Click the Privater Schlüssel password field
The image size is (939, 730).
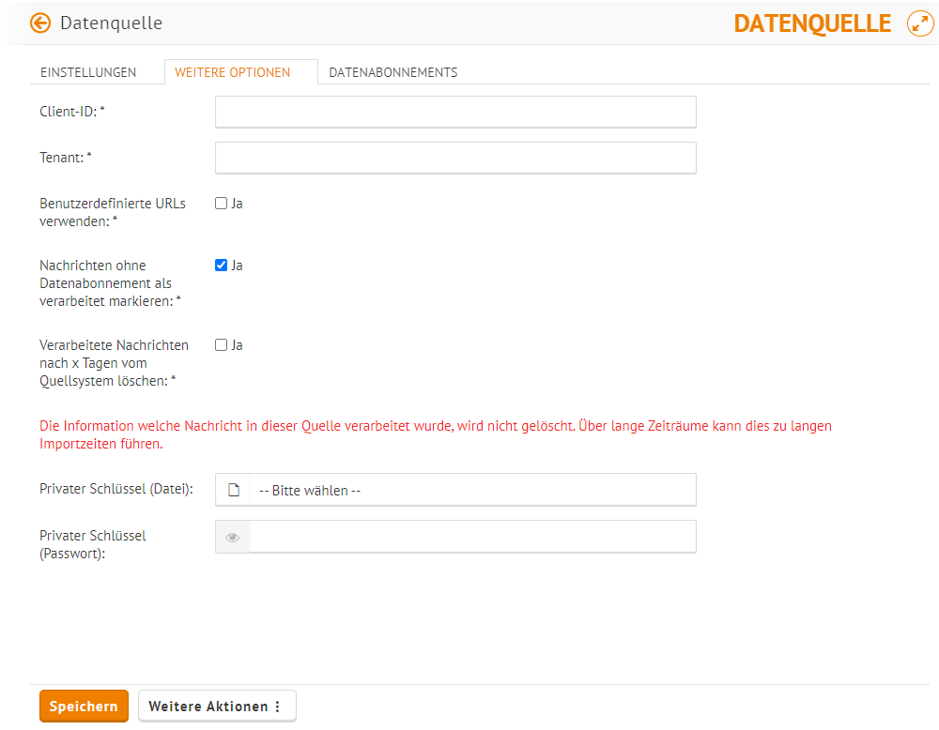pyautogui.click(x=472, y=537)
